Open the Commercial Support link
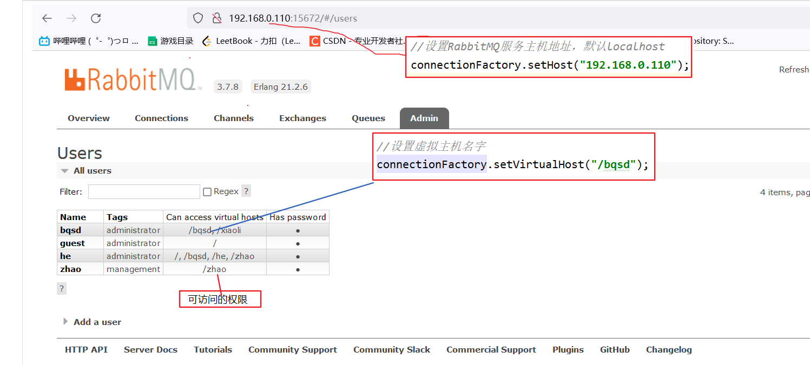The height and width of the screenshot is (365, 810). [491, 350]
